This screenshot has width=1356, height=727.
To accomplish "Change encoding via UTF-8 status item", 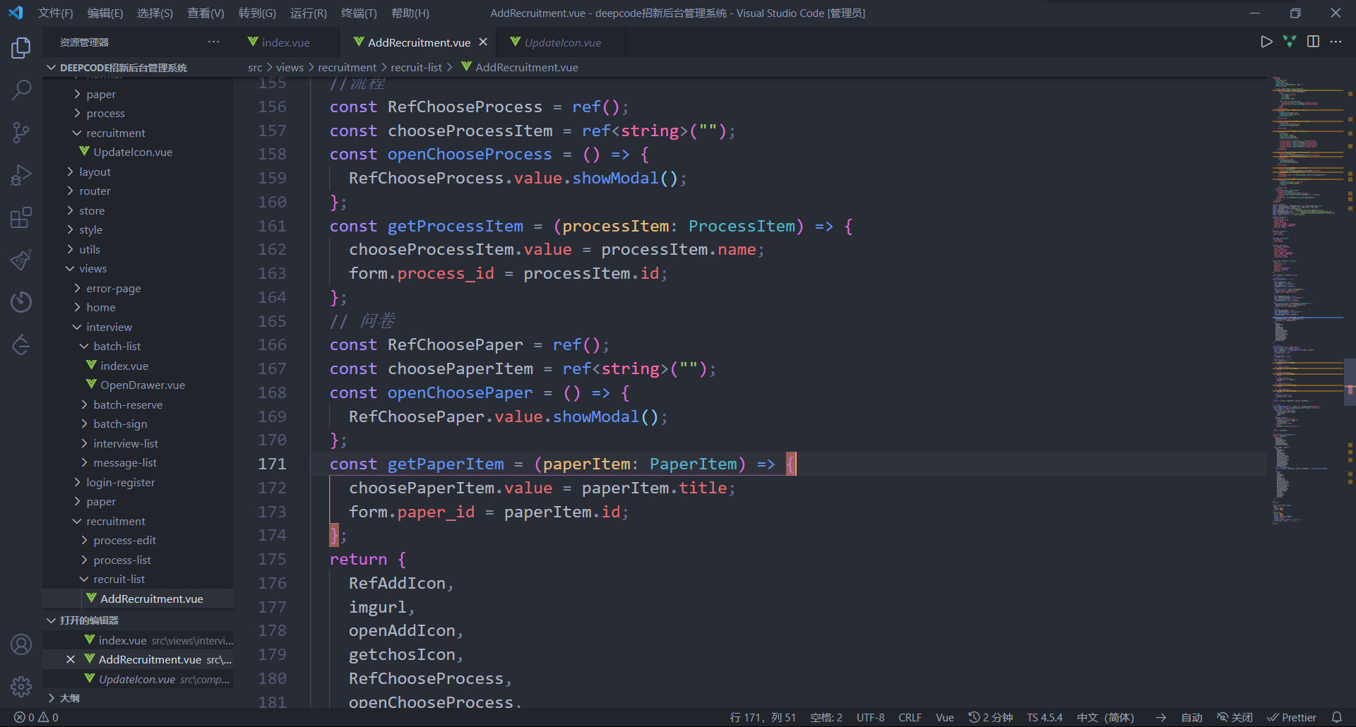I will coord(870,717).
